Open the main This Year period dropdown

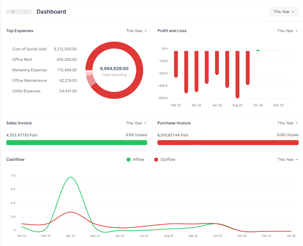click(x=283, y=12)
